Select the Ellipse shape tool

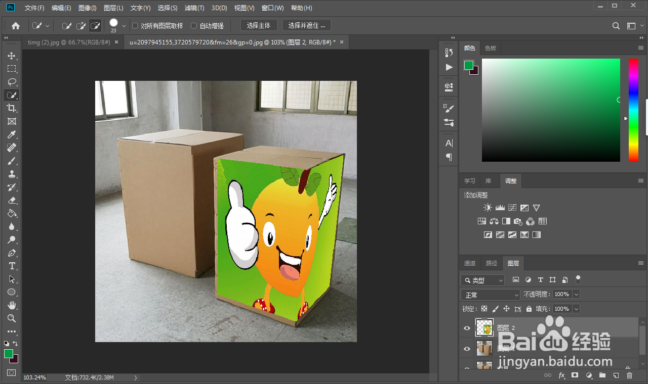coord(12,292)
